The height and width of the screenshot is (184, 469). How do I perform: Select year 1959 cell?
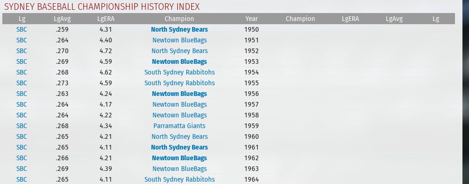tap(252, 126)
